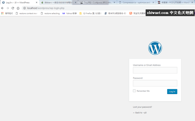Open the restore context menu bookmark
This screenshot has width=195, height=121.
tap(27, 13)
